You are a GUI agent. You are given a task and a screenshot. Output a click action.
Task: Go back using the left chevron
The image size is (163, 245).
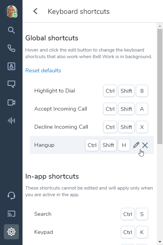coord(35,11)
